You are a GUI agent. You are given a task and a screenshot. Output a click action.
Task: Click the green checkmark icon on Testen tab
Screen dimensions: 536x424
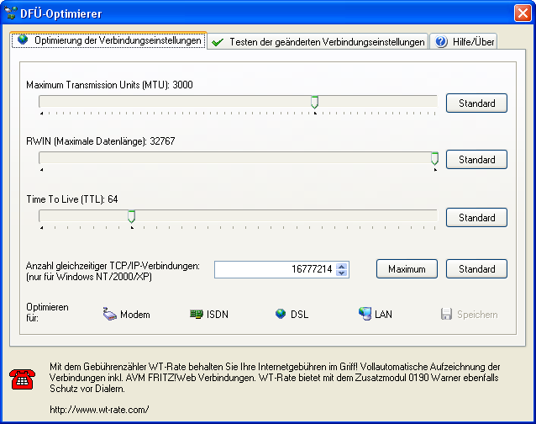(218, 42)
